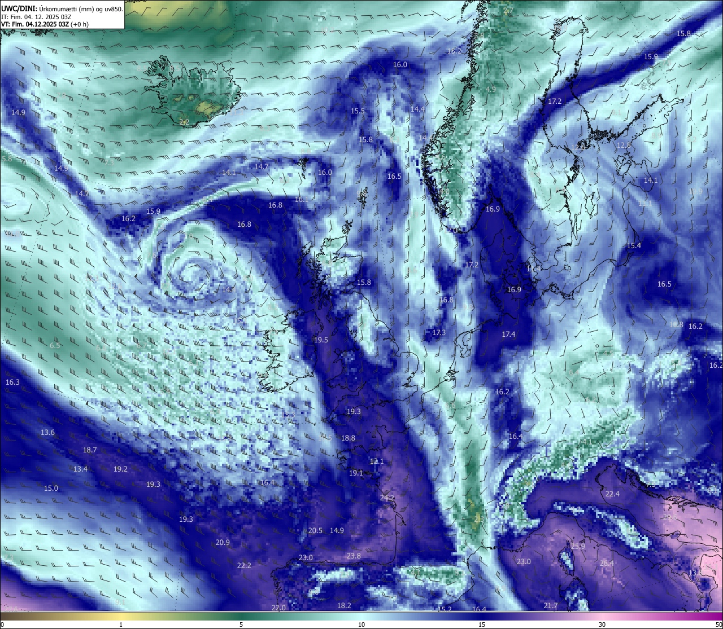This screenshot has height=629, width=723.
Task: Click the 18.8 value on the map
Action: coord(348,438)
